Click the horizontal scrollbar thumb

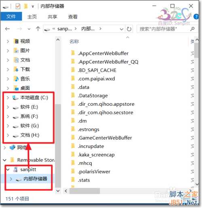coord(84,191)
